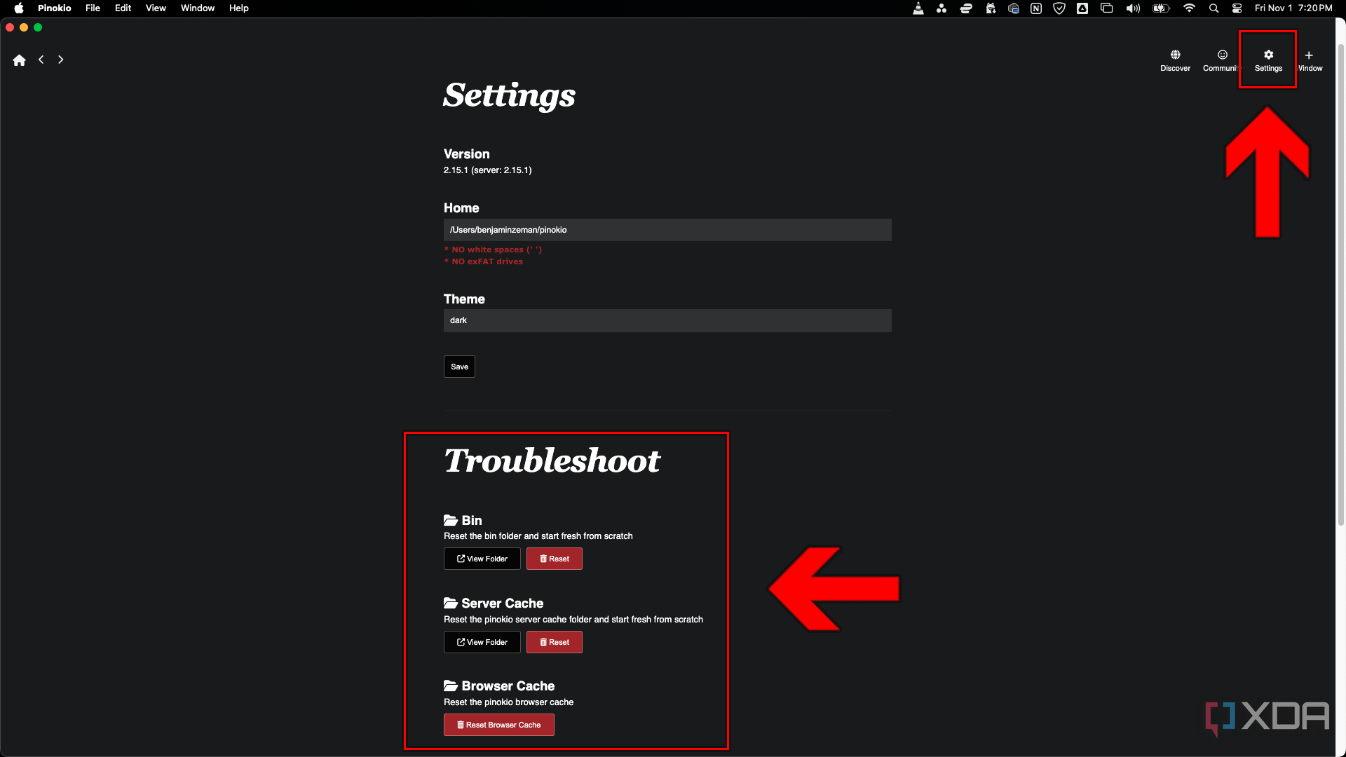The width and height of the screenshot is (1346, 757).
Task: Click the back navigation arrow icon
Action: [41, 59]
